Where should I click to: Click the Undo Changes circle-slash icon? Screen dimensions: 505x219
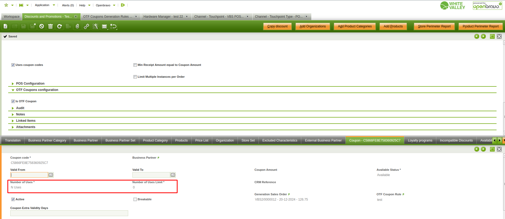pos(41,26)
